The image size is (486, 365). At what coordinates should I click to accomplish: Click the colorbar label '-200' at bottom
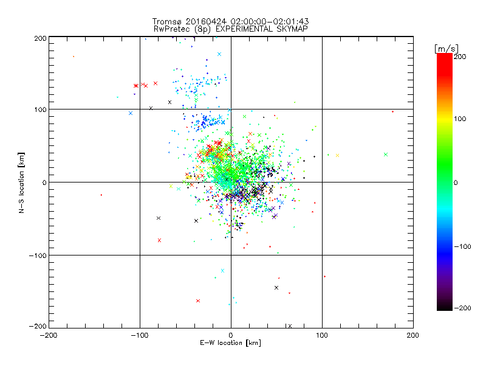click(x=462, y=308)
